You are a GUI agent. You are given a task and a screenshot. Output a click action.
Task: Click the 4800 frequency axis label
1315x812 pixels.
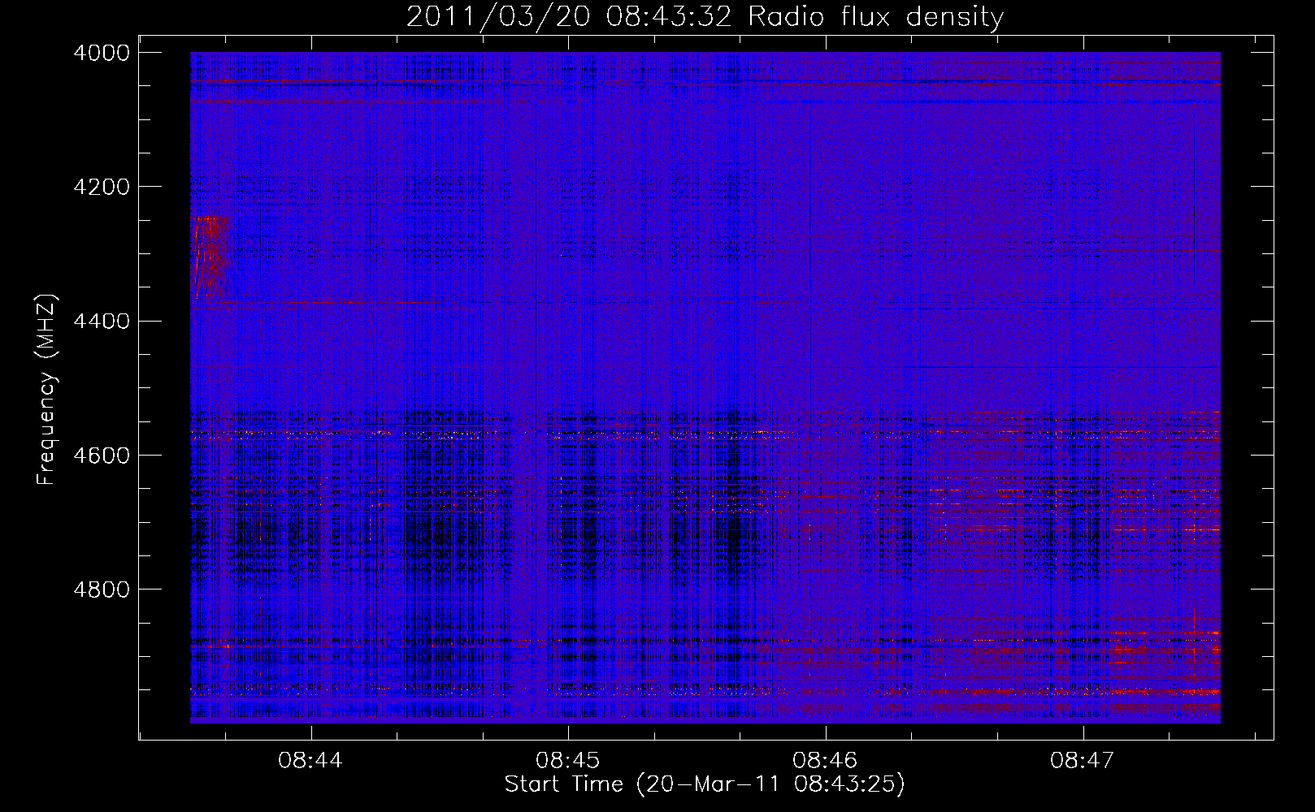point(102,590)
